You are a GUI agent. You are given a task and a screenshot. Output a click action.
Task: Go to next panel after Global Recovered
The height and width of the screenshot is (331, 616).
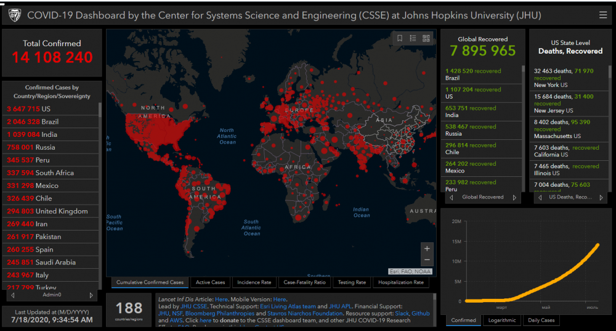point(516,197)
